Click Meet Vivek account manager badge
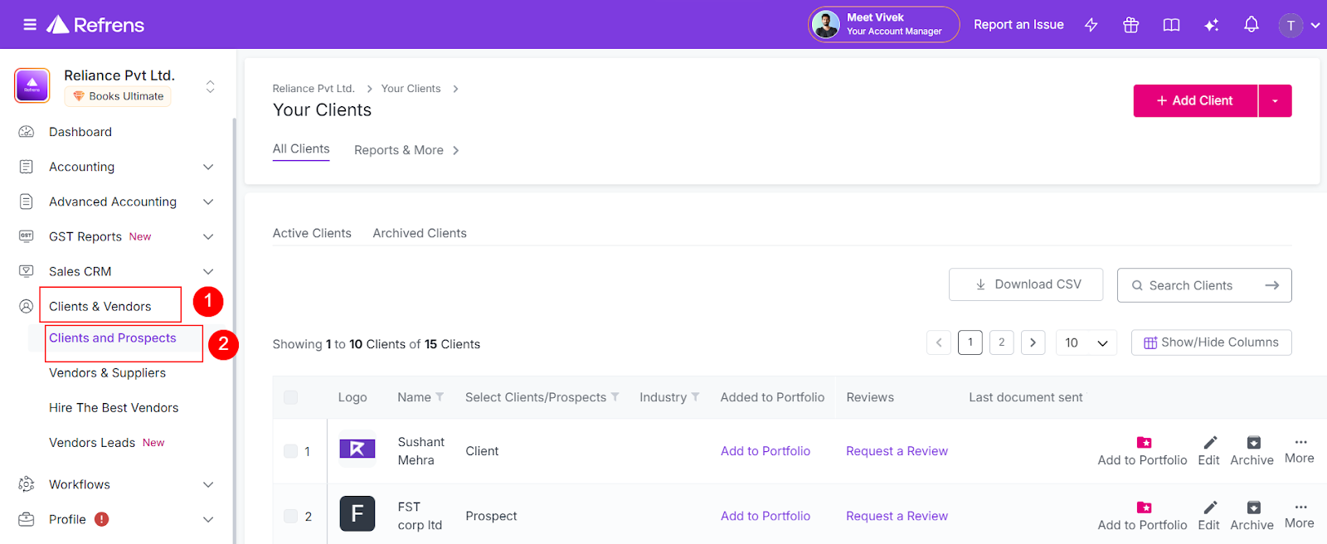Image resolution: width=1327 pixels, height=544 pixels. pos(883,24)
